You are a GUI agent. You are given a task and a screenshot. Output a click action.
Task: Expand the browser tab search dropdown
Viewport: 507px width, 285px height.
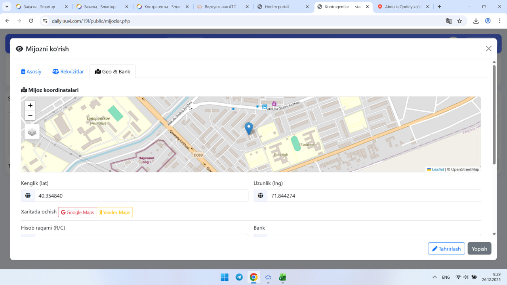tap(7, 7)
